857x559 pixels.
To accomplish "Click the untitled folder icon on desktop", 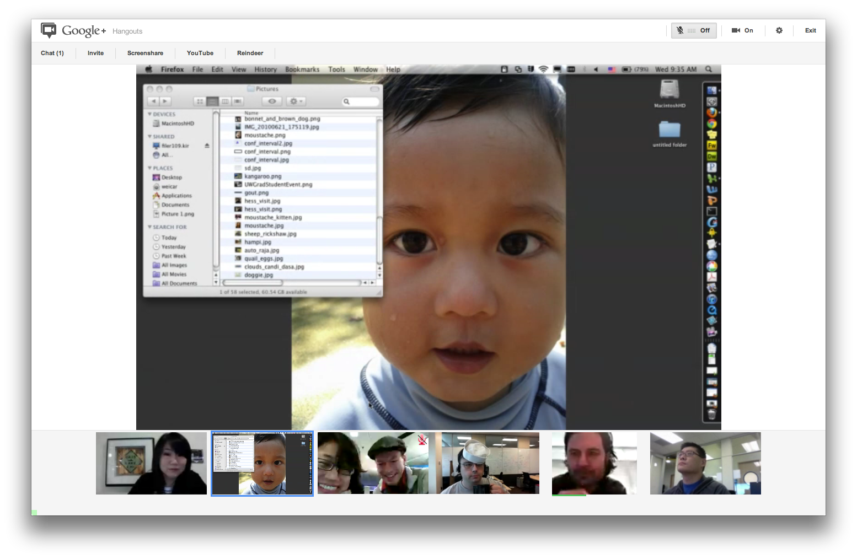I will [669, 129].
